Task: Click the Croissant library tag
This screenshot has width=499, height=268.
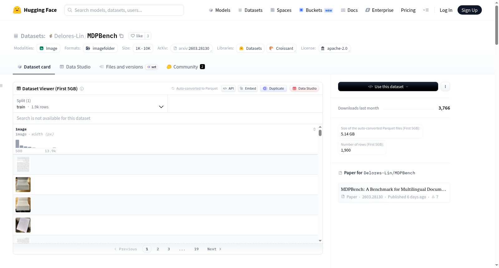Action: pos(281,48)
